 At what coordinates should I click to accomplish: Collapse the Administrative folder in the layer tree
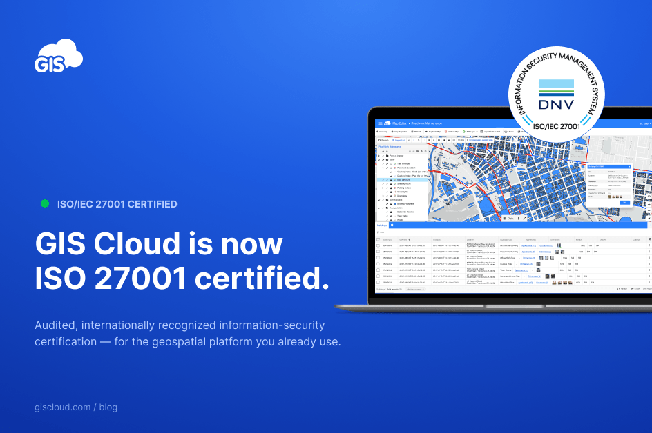378,200
